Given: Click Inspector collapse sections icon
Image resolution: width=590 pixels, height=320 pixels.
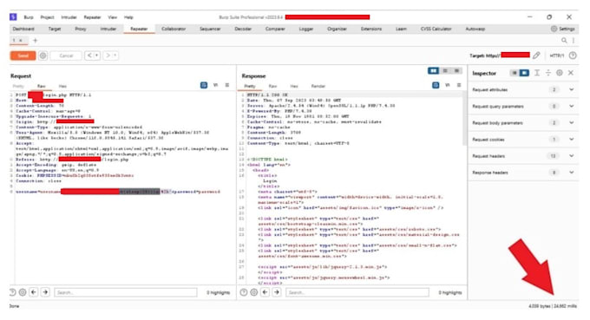Looking at the screenshot, I should coord(548,73).
